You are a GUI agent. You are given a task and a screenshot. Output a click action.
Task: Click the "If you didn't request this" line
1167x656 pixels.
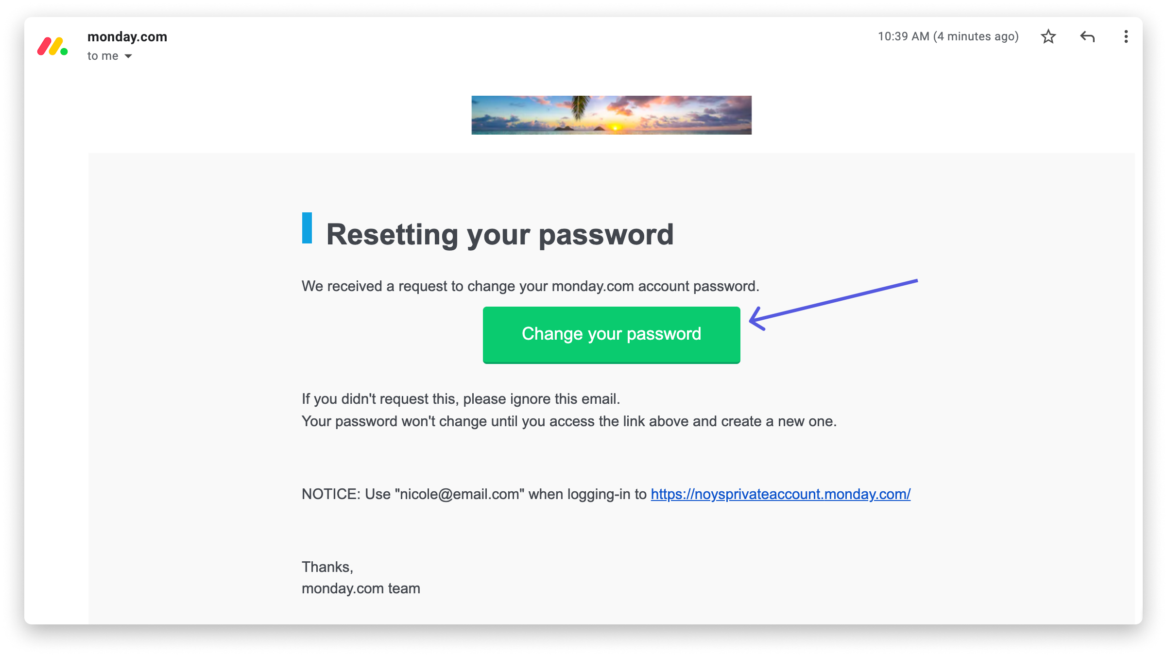[x=461, y=399]
